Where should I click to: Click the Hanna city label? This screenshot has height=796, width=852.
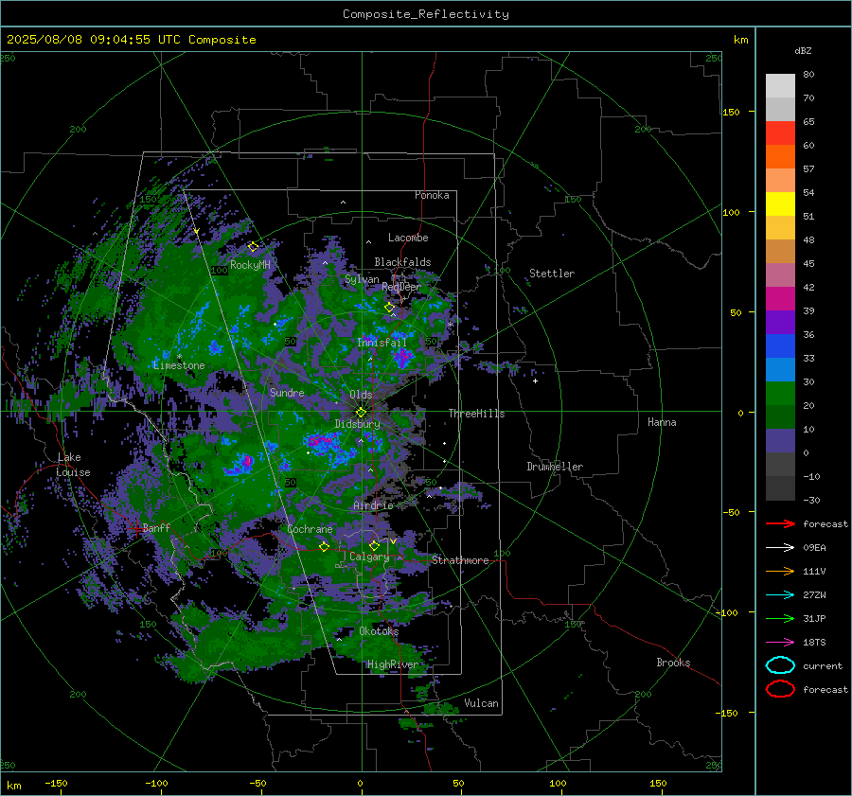click(662, 422)
